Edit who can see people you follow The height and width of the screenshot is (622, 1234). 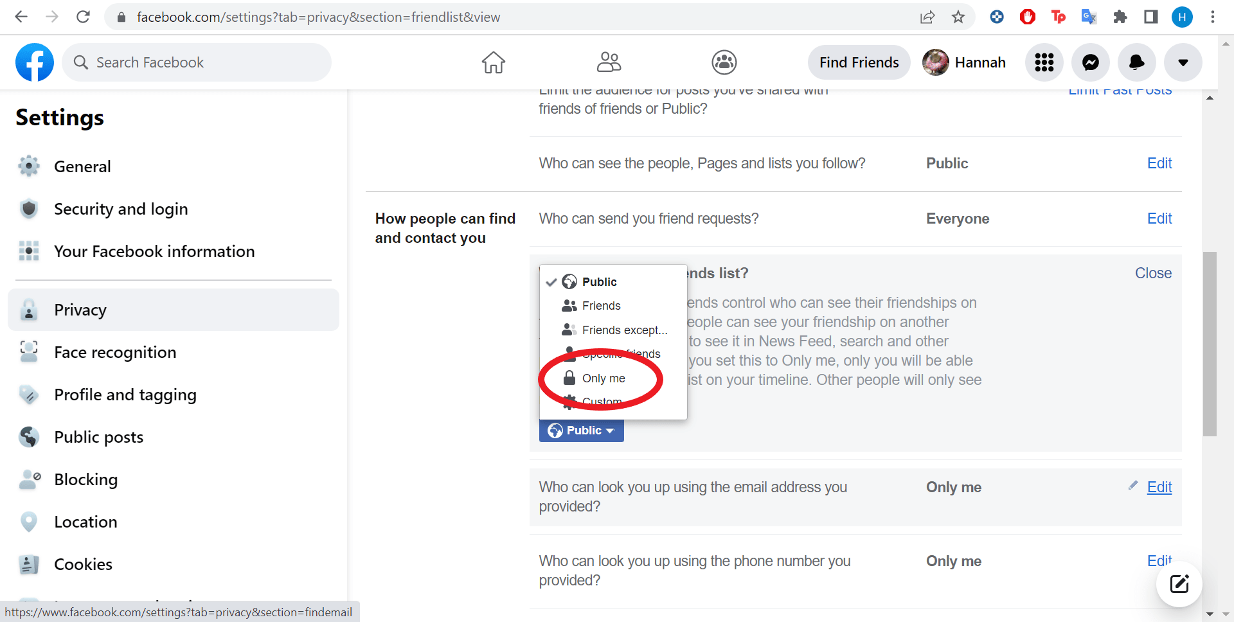(x=1159, y=163)
